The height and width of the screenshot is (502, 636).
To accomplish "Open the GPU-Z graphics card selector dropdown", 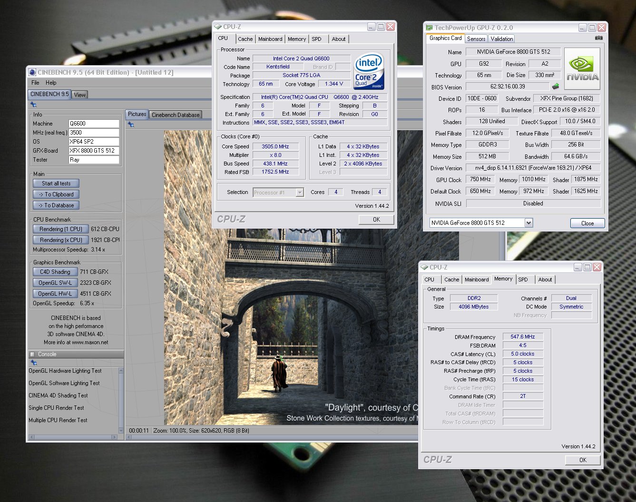I will (x=528, y=222).
